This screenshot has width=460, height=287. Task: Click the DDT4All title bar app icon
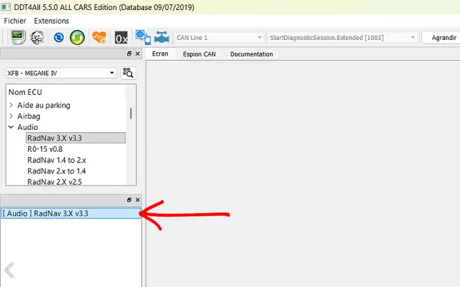coord(6,7)
